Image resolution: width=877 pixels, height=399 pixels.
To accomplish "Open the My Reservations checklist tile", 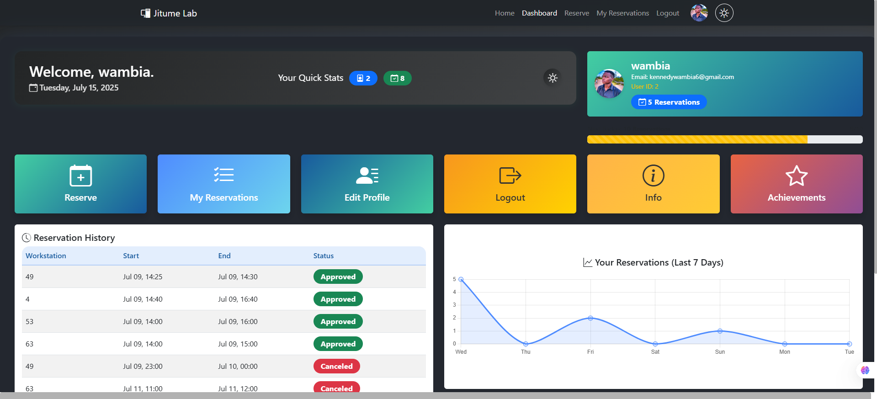I will (x=224, y=184).
